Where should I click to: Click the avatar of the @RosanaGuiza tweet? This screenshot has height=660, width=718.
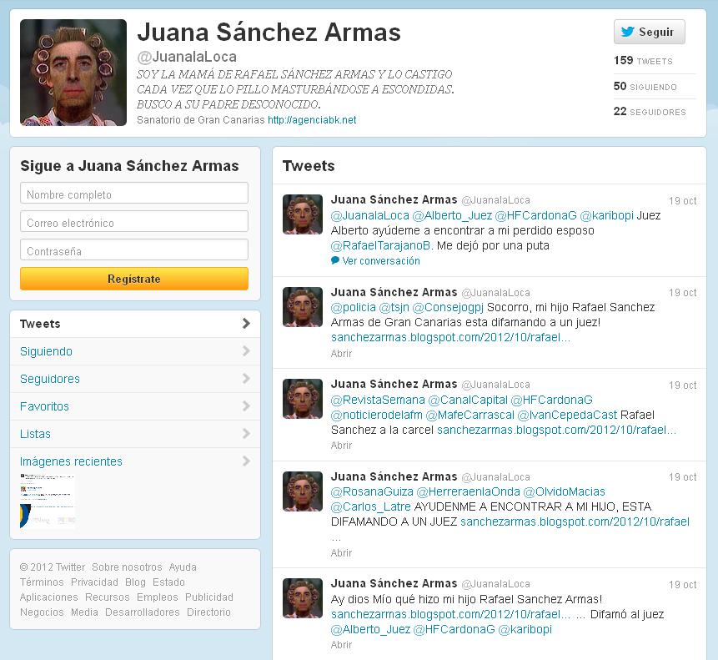[303, 491]
